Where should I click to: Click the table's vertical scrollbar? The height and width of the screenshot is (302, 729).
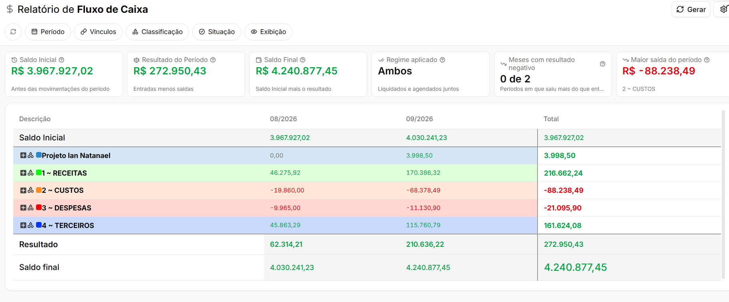[723, 194]
